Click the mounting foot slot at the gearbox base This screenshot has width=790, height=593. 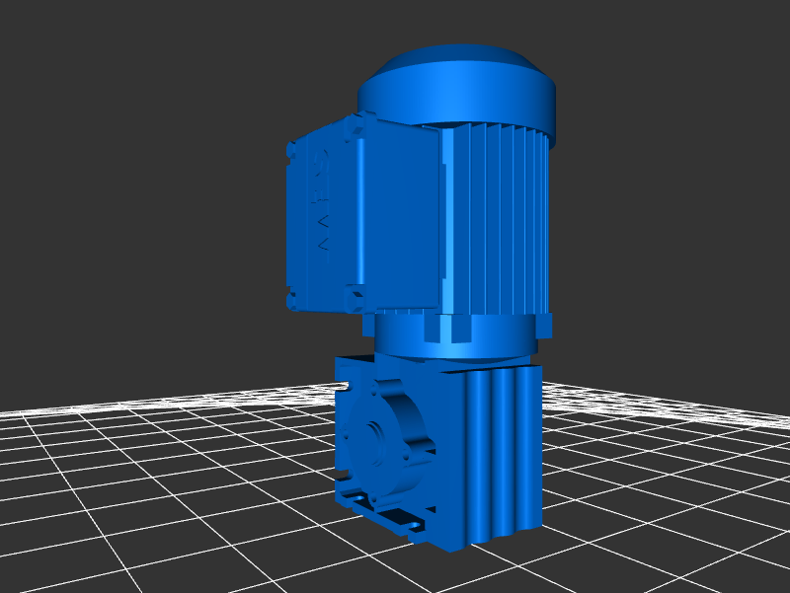click(400, 516)
